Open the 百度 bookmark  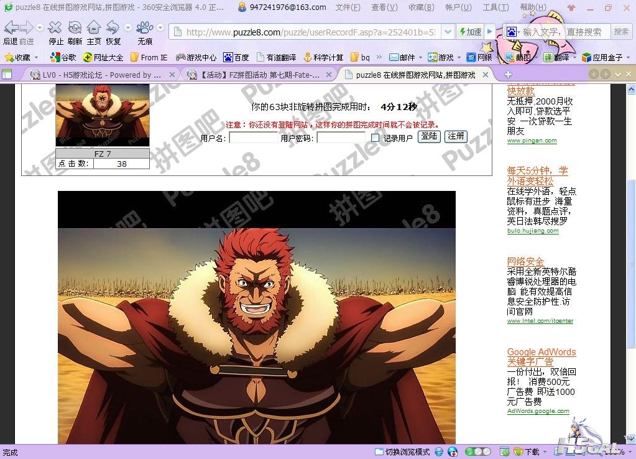tap(236, 58)
